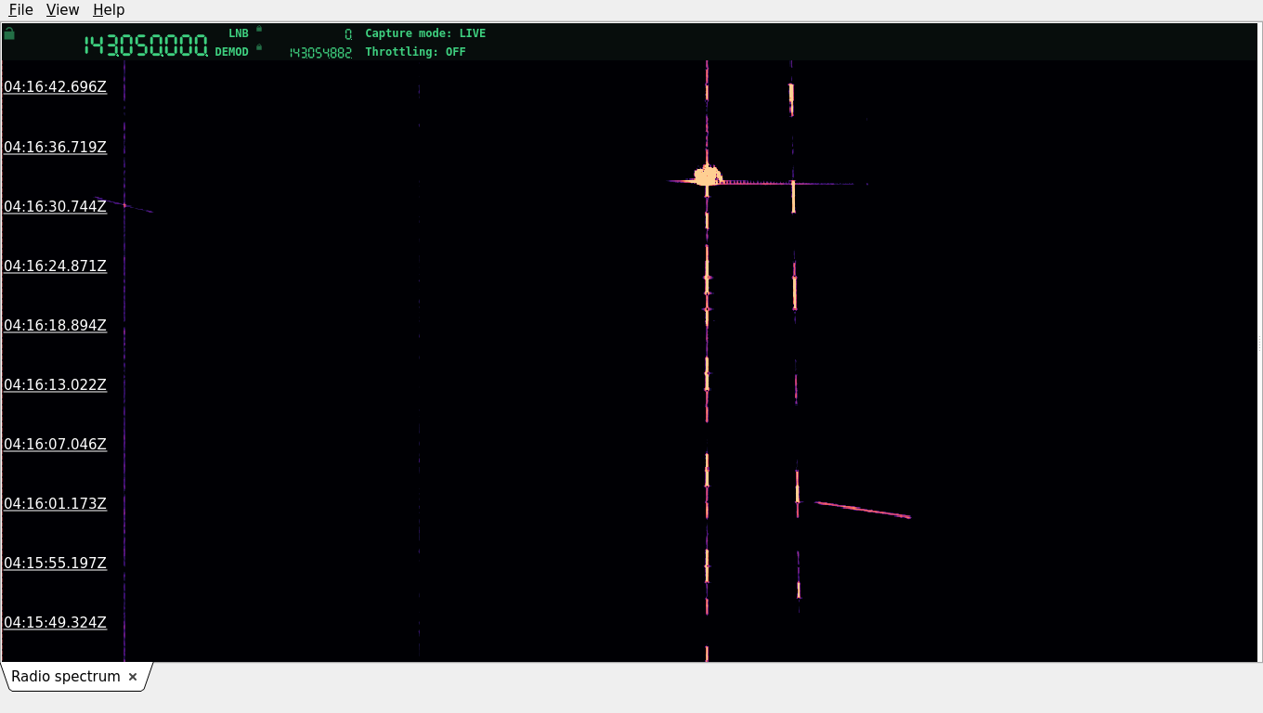Toggle the frequency lock padlock icon
1263x713 pixels.
pyautogui.click(x=9, y=33)
